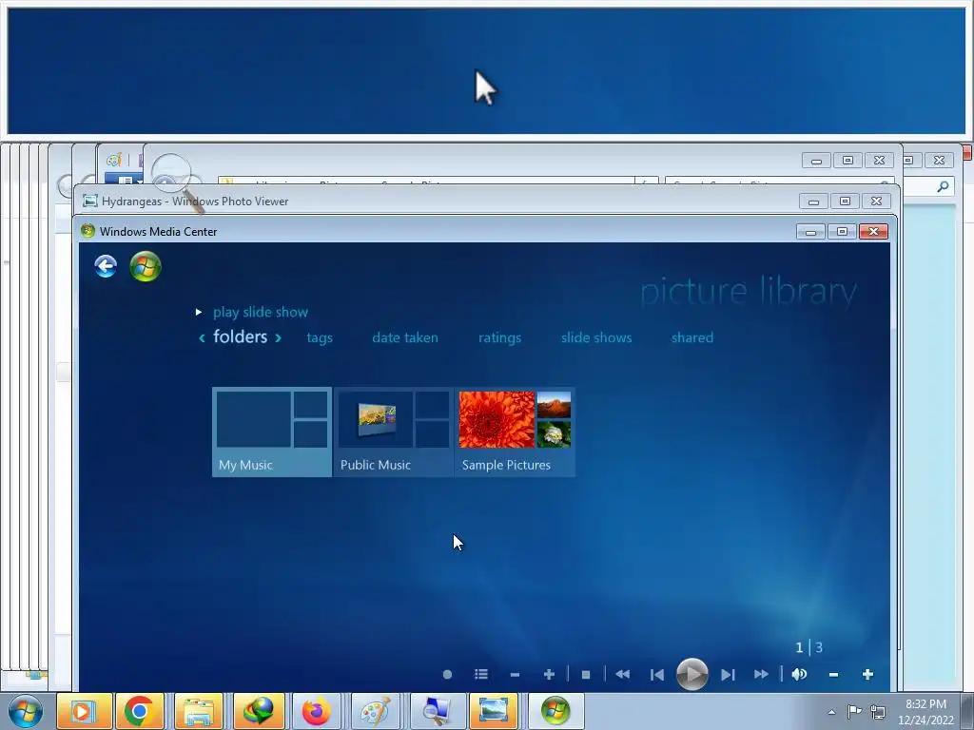
Task: Click the record button in transport controls
Action: tap(447, 674)
